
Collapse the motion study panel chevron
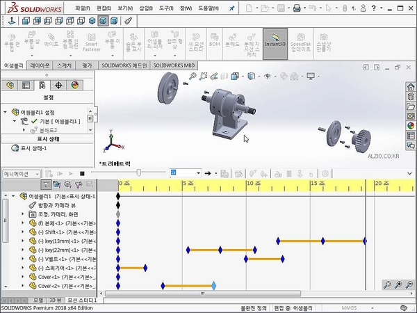(x=409, y=173)
